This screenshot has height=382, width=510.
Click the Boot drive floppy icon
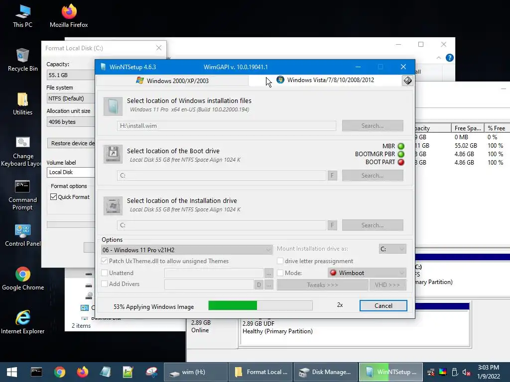113,154
